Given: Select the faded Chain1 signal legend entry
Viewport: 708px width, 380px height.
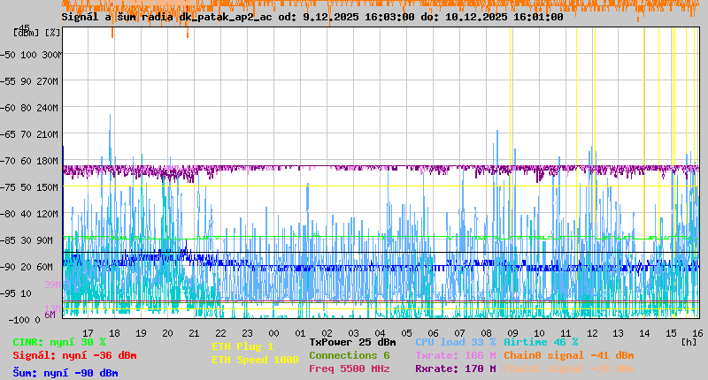Looking at the screenshot, I should (568, 369).
